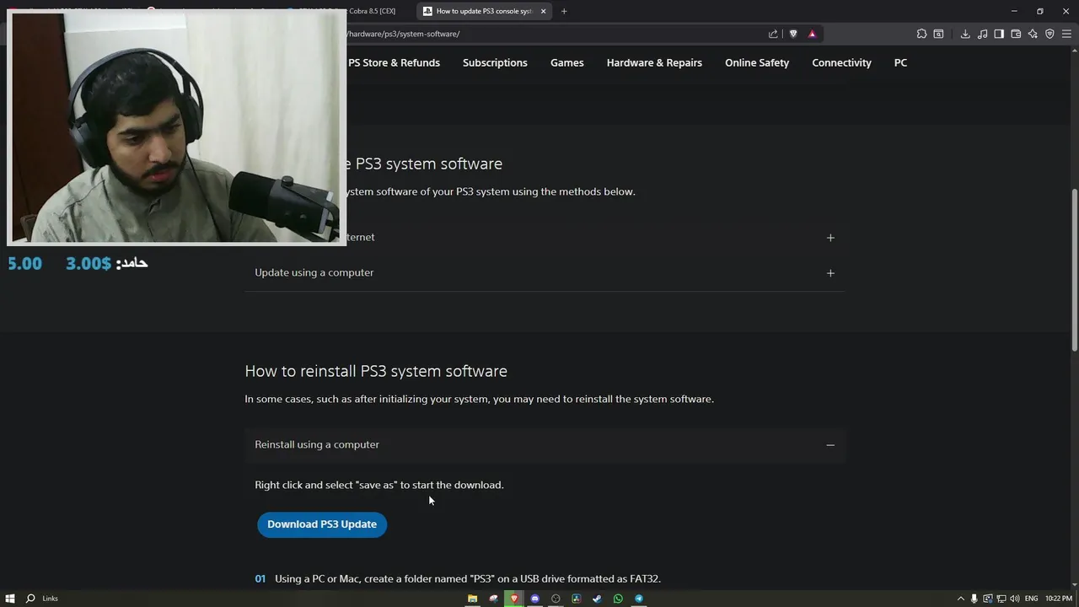Click the Links toolbar on taskbar

pyautogui.click(x=50, y=599)
